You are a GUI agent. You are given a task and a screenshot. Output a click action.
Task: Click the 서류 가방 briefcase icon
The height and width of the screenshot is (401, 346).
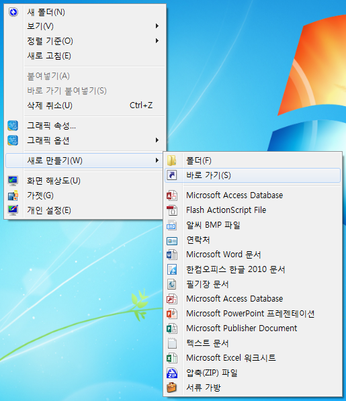tap(172, 388)
